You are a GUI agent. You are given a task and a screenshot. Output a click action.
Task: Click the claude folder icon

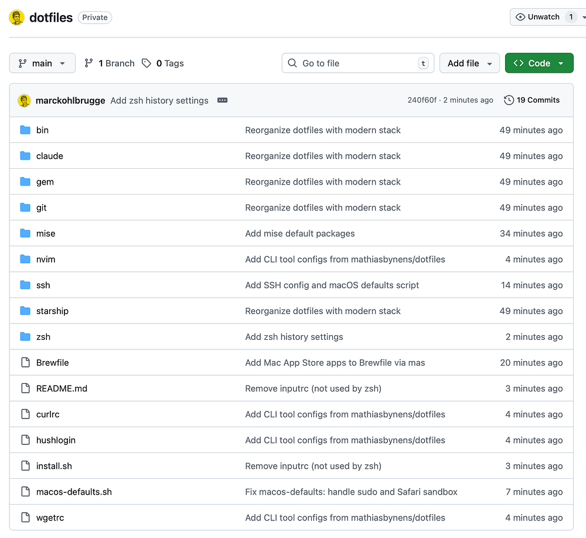[25, 156]
